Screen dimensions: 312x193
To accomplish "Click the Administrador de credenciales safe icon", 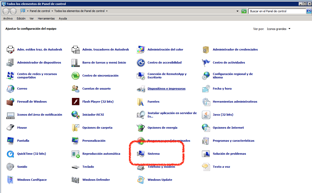I will (206, 49).
